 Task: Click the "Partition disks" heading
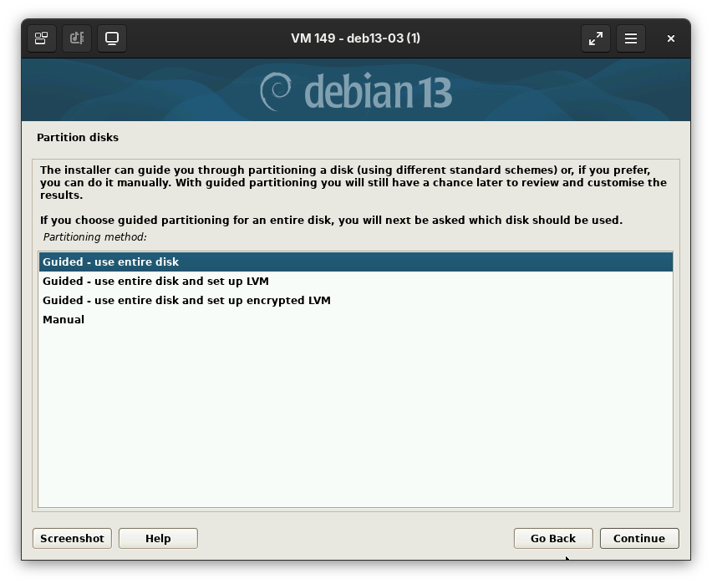pos(78,137)
